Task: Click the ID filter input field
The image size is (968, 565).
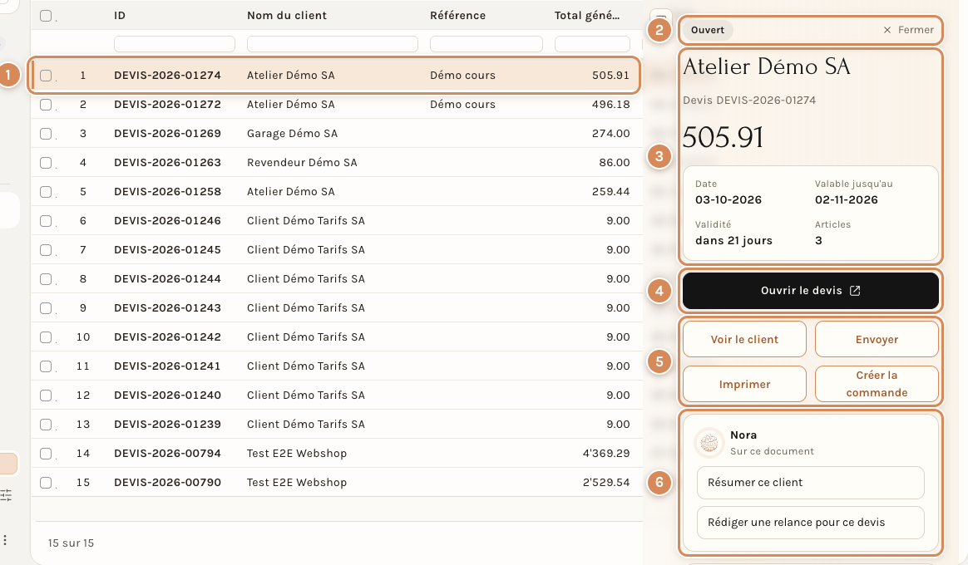Action: 174,44
